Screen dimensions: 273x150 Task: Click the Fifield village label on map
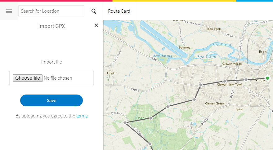coord(111,73)
